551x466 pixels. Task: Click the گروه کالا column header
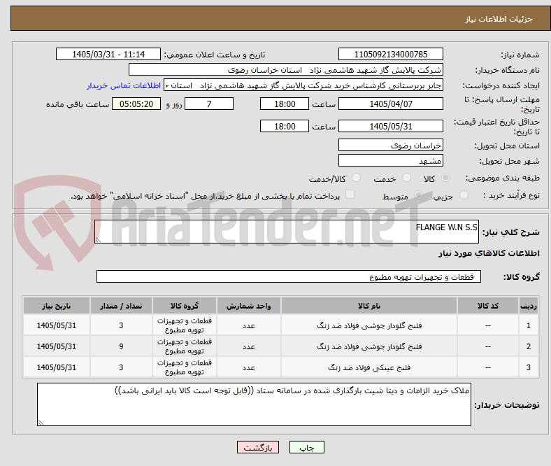(184, 306)
